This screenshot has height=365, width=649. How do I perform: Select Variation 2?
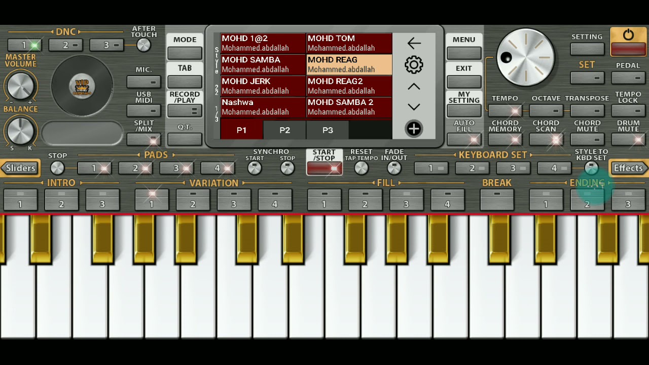click(193, 200)
